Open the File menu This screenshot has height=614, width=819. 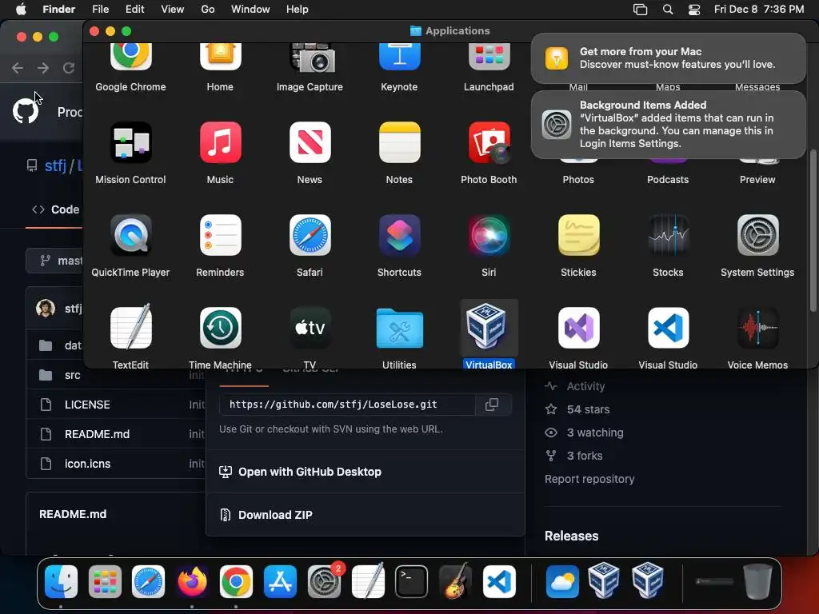coord(100,10)
